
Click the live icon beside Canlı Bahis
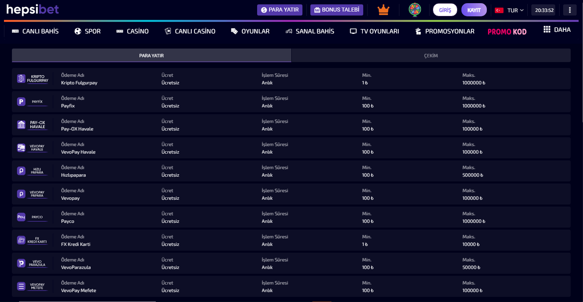[15, 31]
